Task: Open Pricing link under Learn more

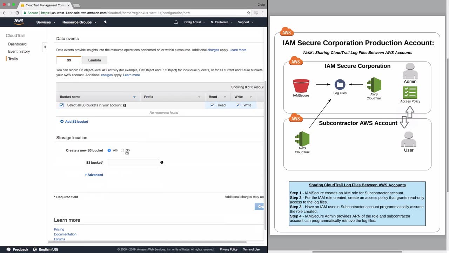Action: click(59, 229)
